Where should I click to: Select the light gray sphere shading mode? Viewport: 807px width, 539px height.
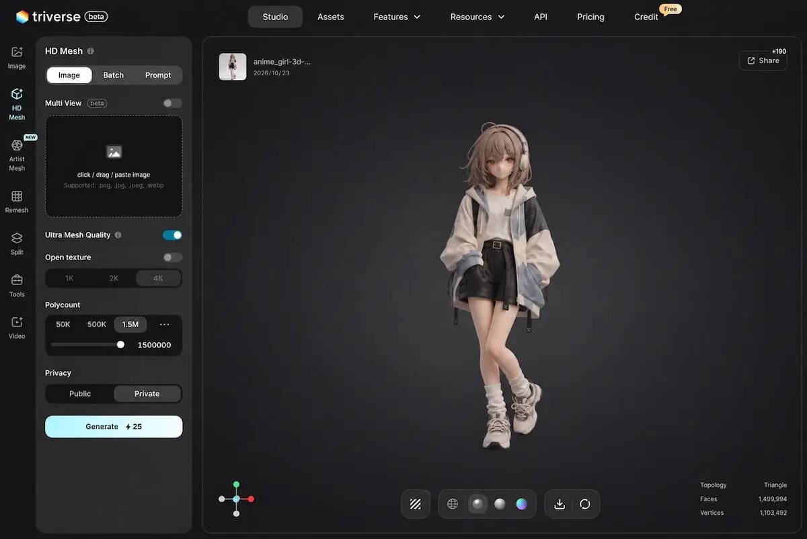coord(500,504)
